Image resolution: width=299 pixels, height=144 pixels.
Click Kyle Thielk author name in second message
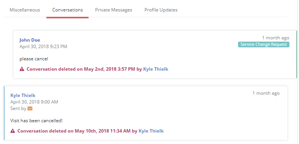tap(23, 95)
